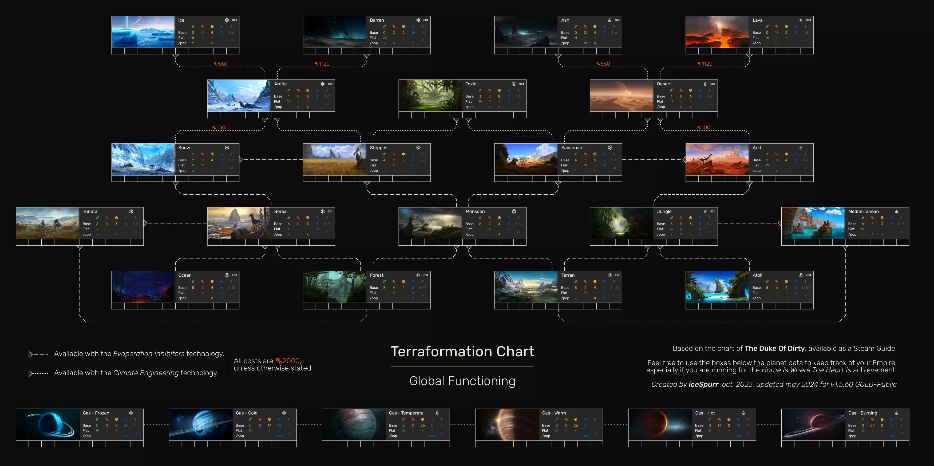Click the flame icon on Lava card
The width and height of the screenshot is (934, 466).
tap(801, 20)
